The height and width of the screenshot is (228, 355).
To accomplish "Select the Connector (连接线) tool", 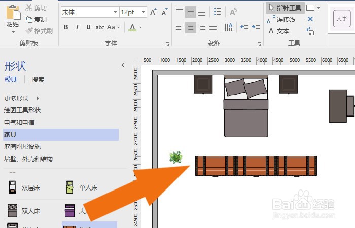I will pyautogui.click(x=281, y=19).
